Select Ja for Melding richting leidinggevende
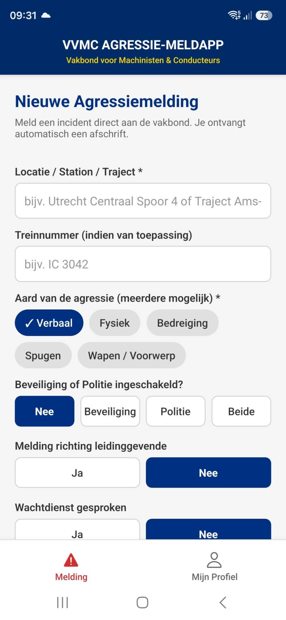 (x=77, y=473)
